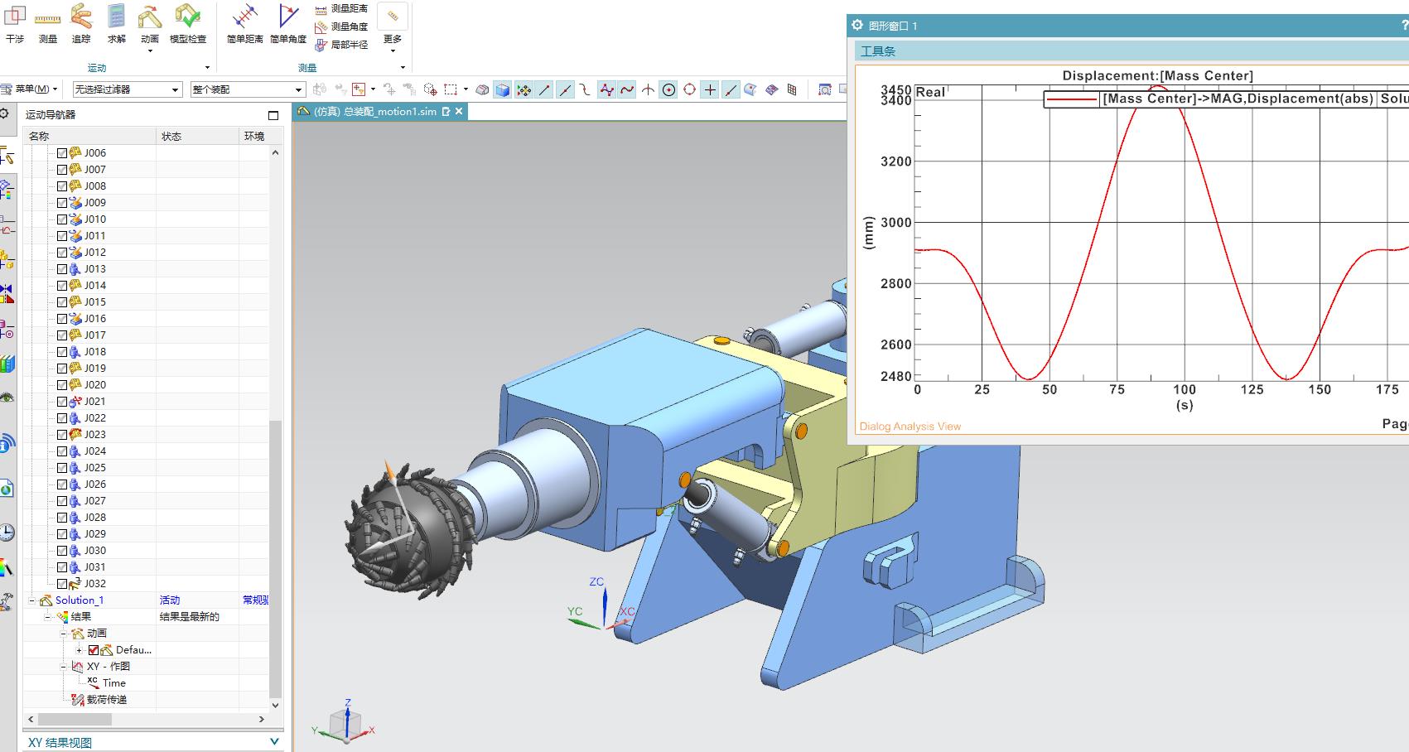Open the 更多 measurement gallery

(x=393, y=27)
